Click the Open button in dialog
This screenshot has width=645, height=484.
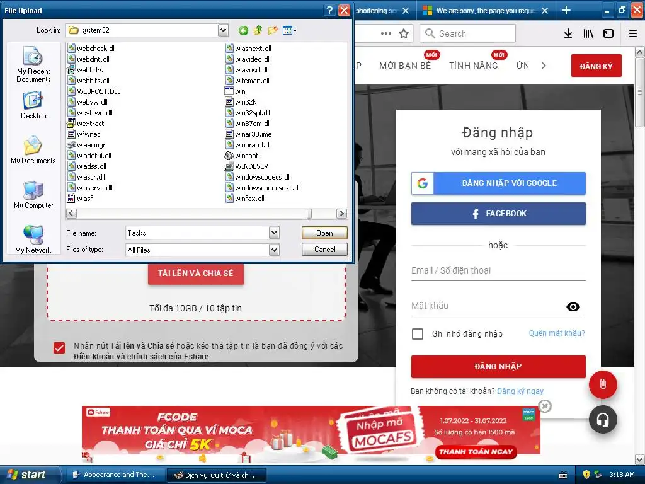pos(324,233)
